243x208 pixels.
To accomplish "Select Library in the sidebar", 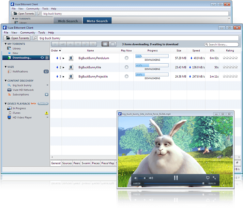I will [17, 48].
